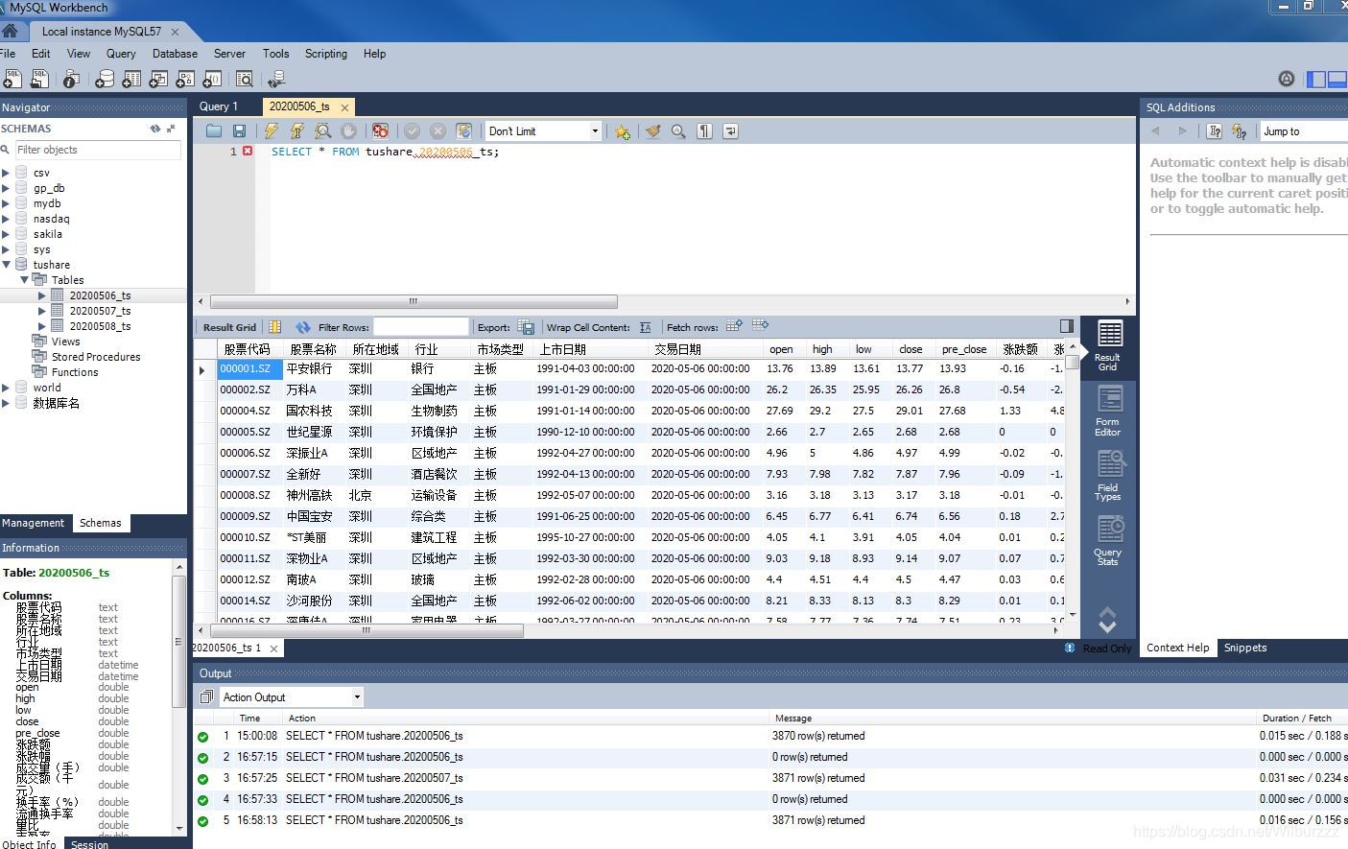Screen dimensions: 1348x849
Task: Run EXPLAIN on current statement
Action: [x=323, y=130]
